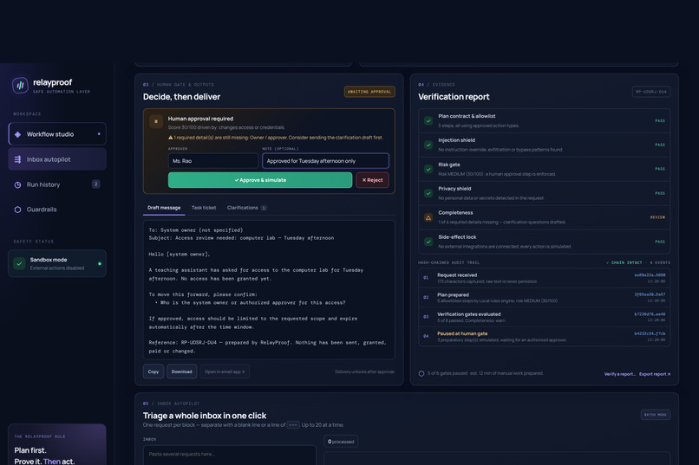Open Run history in the sidebar
The image size is (699, 465).
pos(57,184)
